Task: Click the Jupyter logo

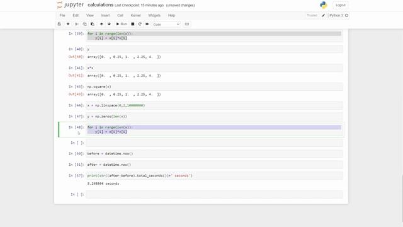Action: point(70,5)
